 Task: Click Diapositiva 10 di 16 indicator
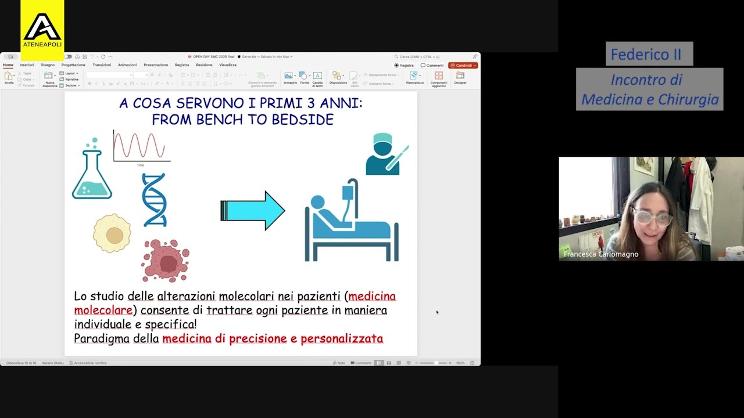tap(22, 363)
